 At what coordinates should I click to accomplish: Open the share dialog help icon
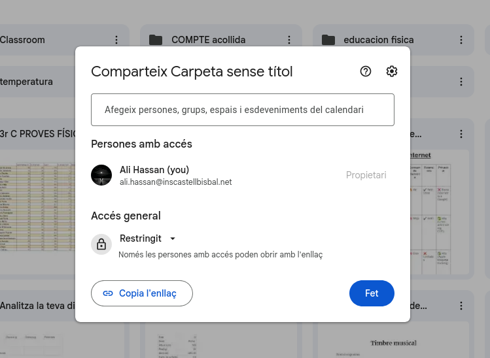pos(366,72)
